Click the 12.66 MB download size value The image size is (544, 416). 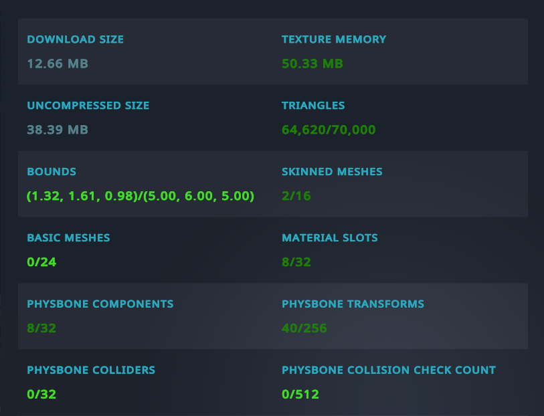[x=58, y=64]
